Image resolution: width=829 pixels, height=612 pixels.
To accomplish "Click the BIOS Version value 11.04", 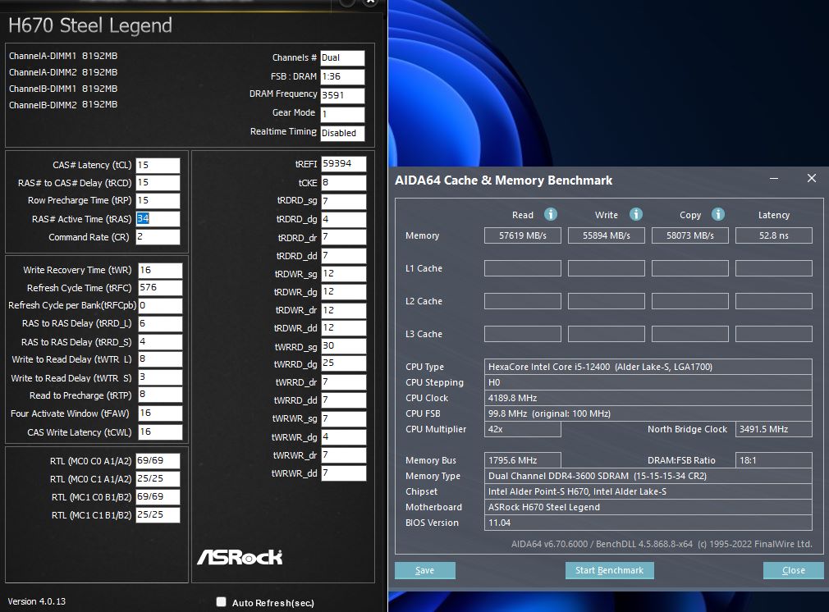I will coord(499,523).
